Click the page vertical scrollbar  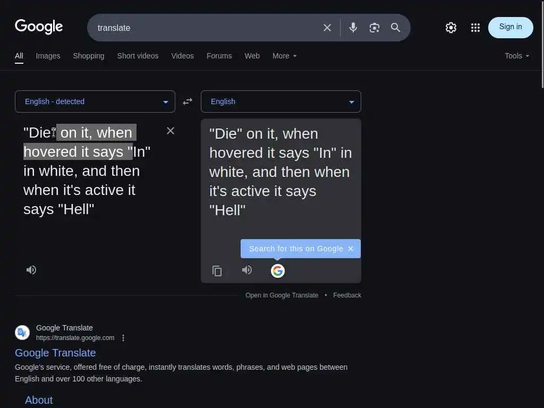tap(542, 45)
